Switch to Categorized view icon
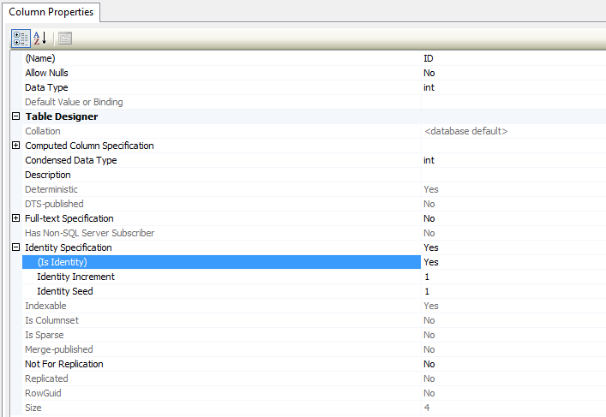Image resolution: width=606 pixels, height=417 pixels. [21, 39]
